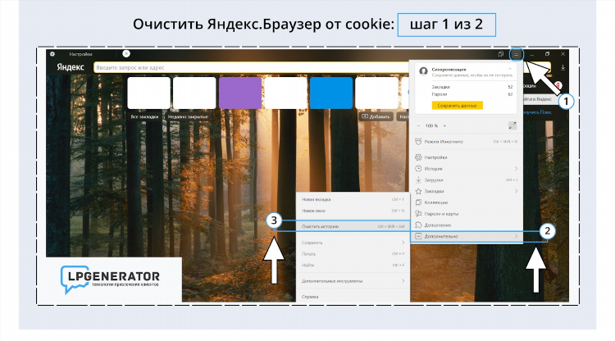Choose Новая вкладка in the submenu
The image size is (615, 341).
point(353,199)
